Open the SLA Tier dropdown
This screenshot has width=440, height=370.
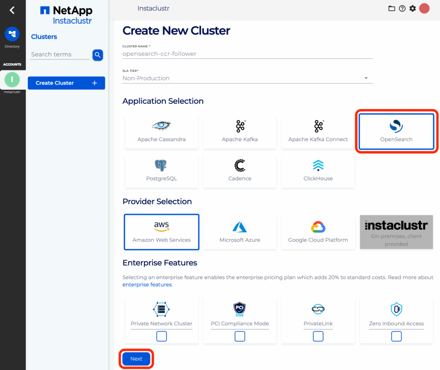click(x=366, y=78)
